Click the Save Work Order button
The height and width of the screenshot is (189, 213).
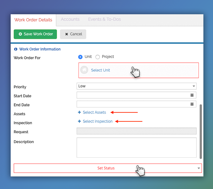[35, 34]
